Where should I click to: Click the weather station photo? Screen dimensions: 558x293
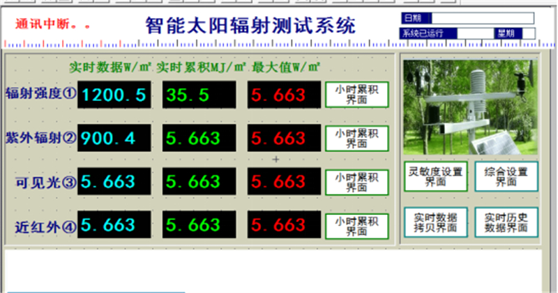click(470, 107)
